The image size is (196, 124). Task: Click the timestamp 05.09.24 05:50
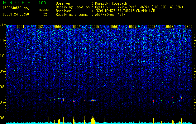pyautogui.click(x=16, y=14)
